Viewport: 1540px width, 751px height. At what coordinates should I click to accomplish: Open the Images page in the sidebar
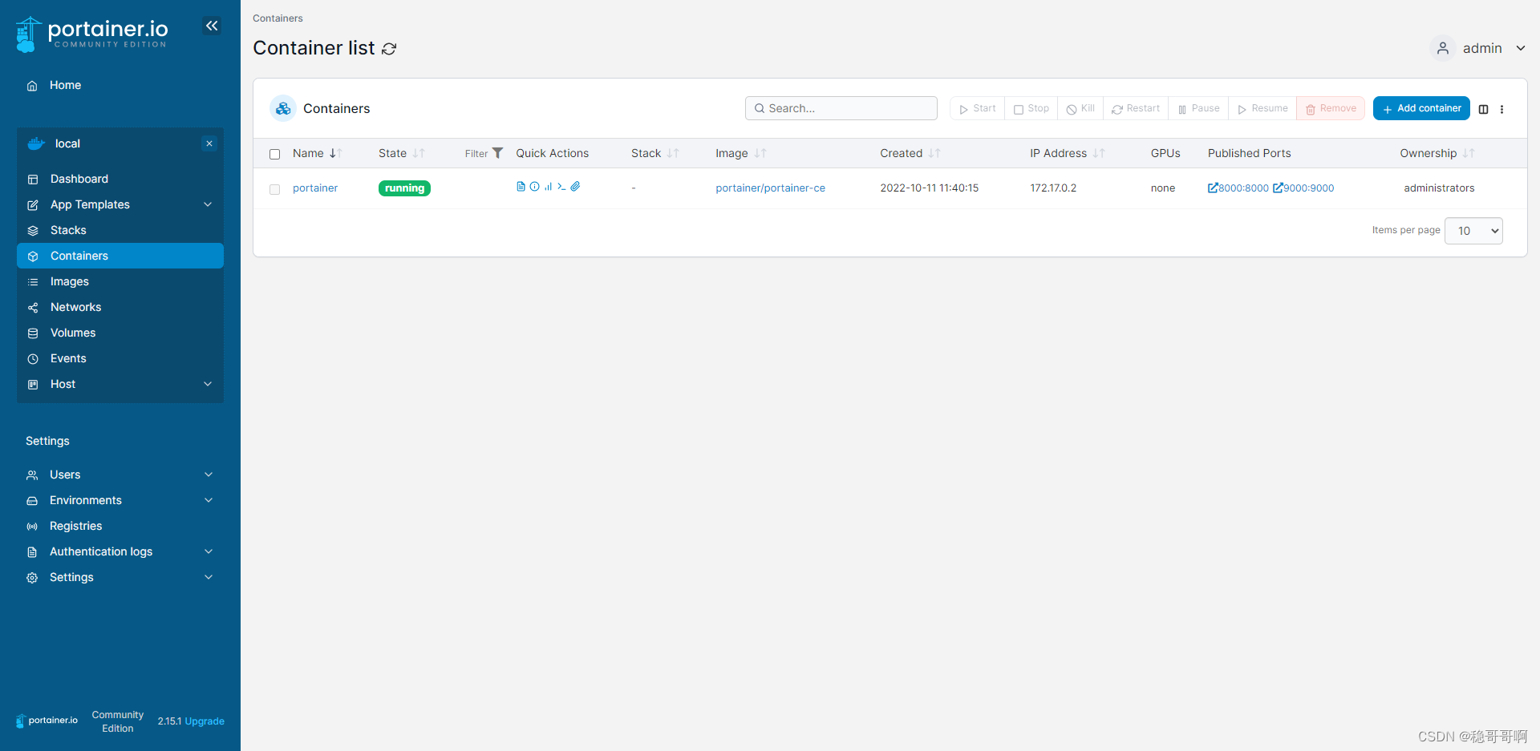pyautogui.click(x=70, y=281)
